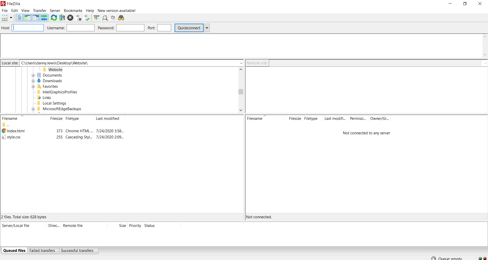Screen dimensions: 488x260
Task: Click the Priority column in queue
Action: tap(135, 226)
